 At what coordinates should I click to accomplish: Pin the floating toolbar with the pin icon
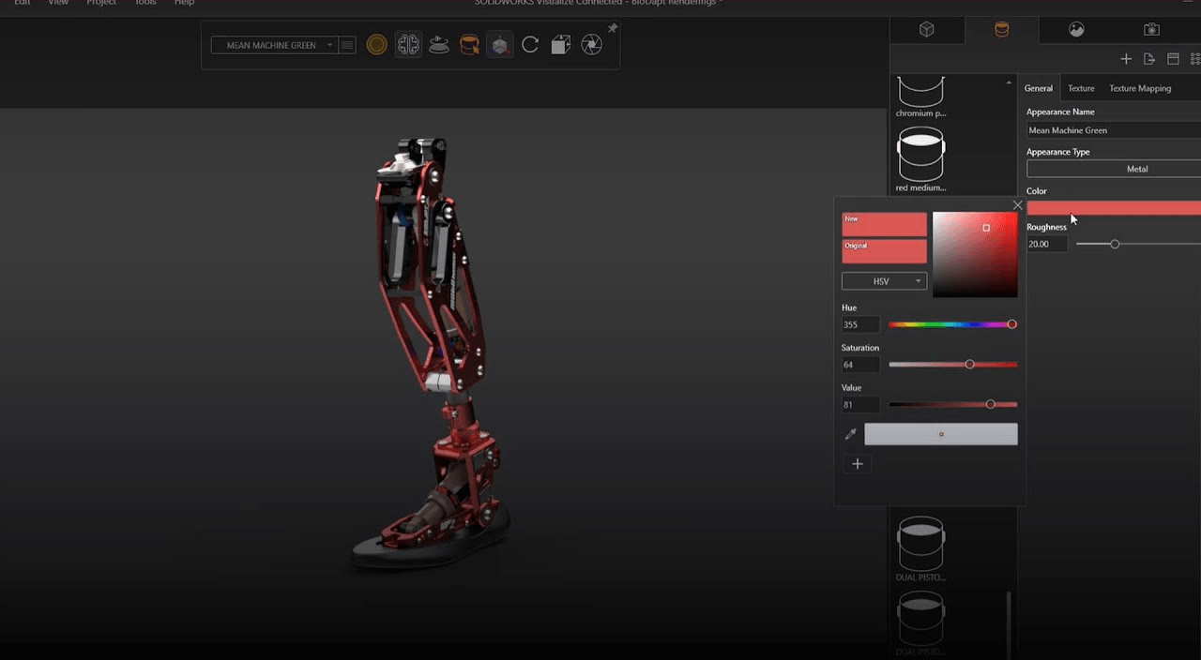613,28
